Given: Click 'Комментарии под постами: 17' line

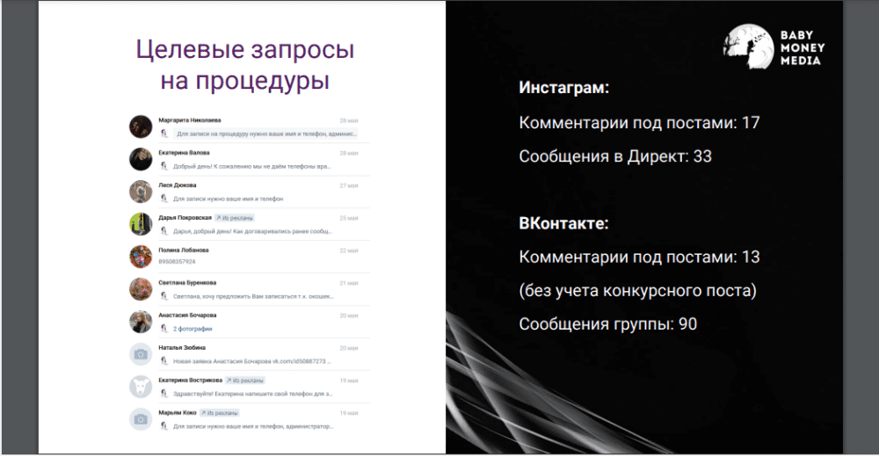Looking at the screenshot, I should point(639,123).
